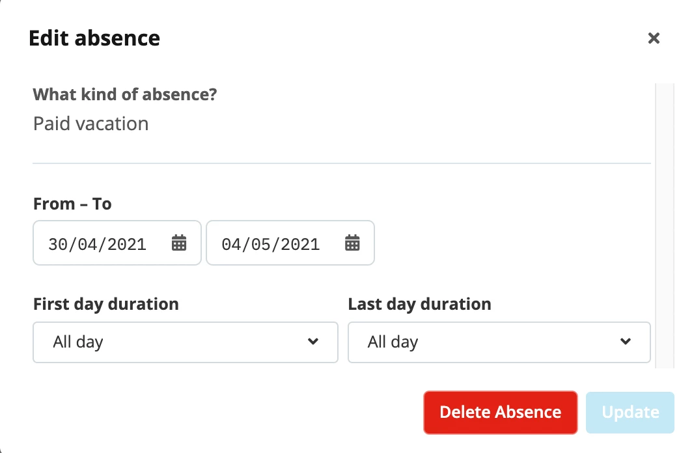Open the calendar picker for the end date
This screenshot has height=453, width=694.
tap(352, 243)
